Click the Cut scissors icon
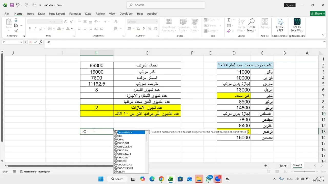Image resolution: width=328 pixels, height=184 pixels. [x=16, y=20]
